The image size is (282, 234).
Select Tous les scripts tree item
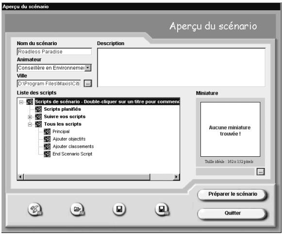63,124
